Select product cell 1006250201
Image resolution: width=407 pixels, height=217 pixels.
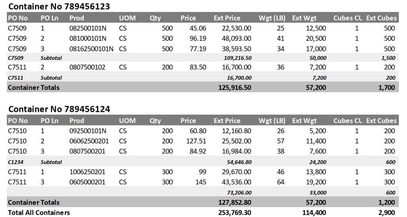pos(87,172)
